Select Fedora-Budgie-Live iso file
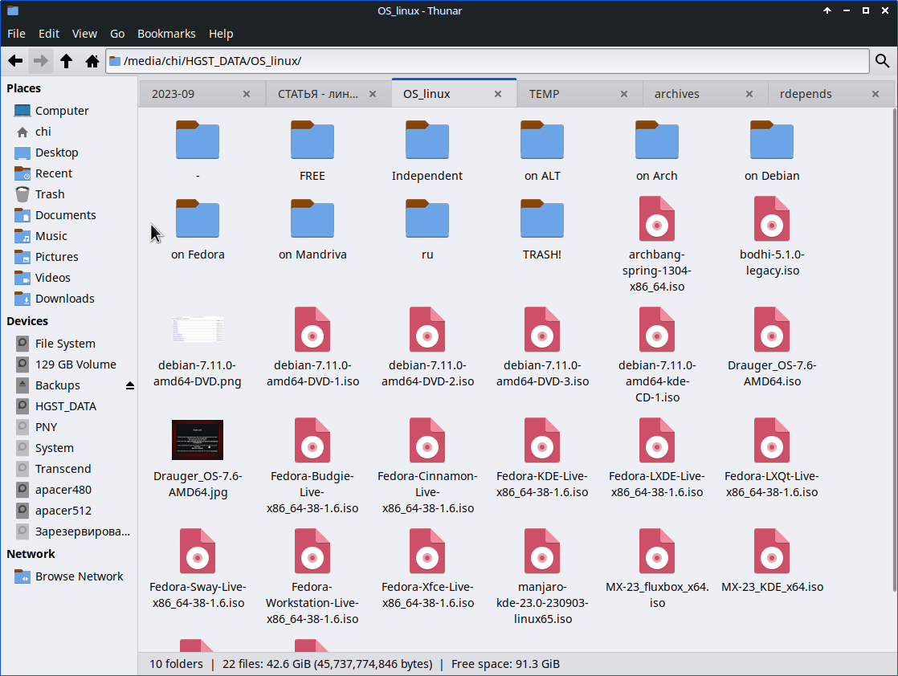 point(312,466)
